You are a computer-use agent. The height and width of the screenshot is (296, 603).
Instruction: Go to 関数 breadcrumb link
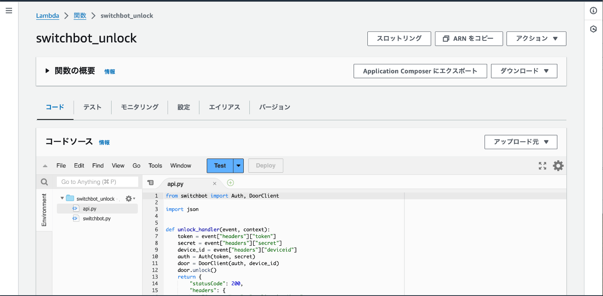point(80,16)
